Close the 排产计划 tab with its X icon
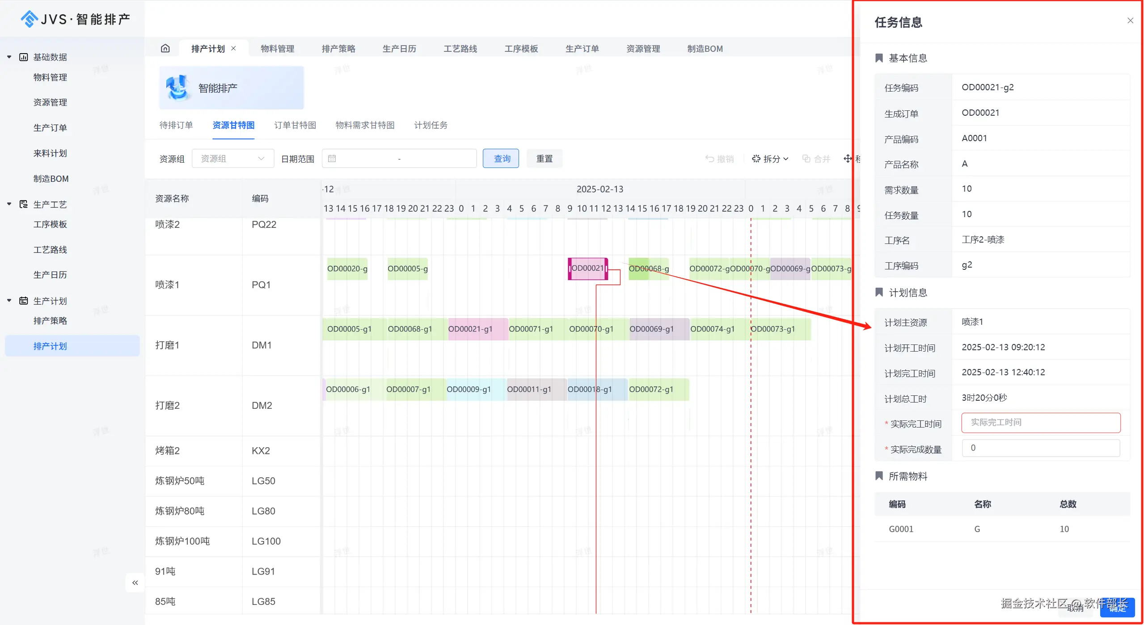 [233, 48]
